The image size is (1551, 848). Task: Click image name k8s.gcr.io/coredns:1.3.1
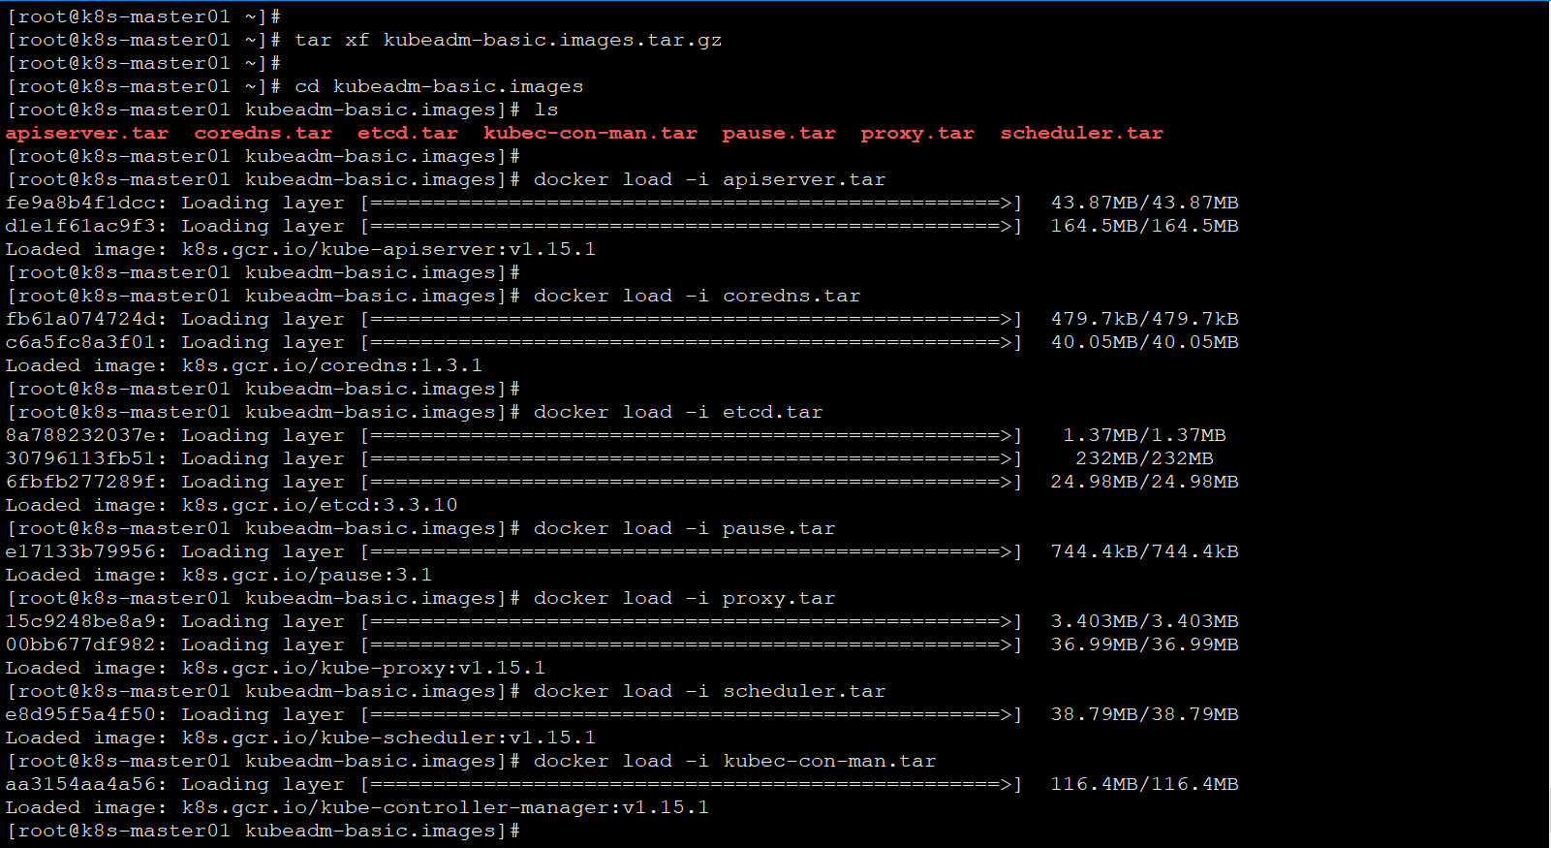332,365
